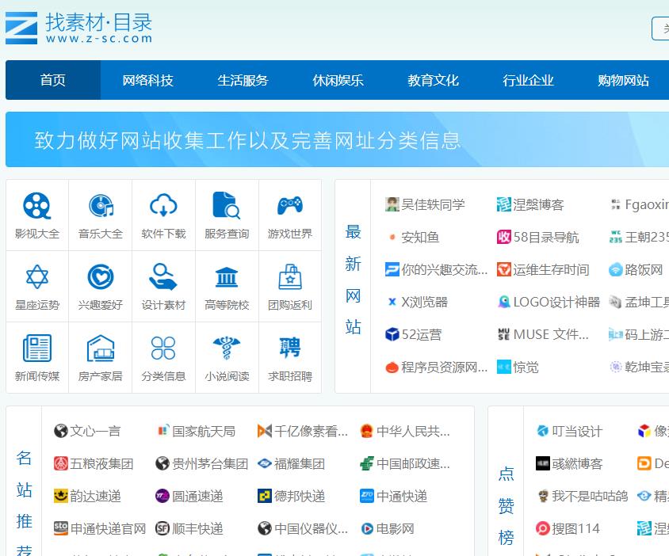
Task: Open the 贵州茅台集团 link
Action: [210, 463]
